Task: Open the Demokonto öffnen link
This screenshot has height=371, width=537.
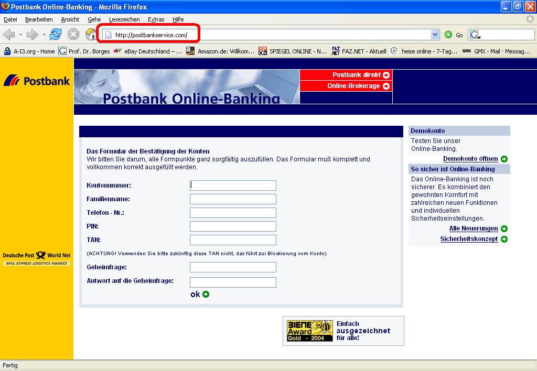Action: click(x=470, y=159)
